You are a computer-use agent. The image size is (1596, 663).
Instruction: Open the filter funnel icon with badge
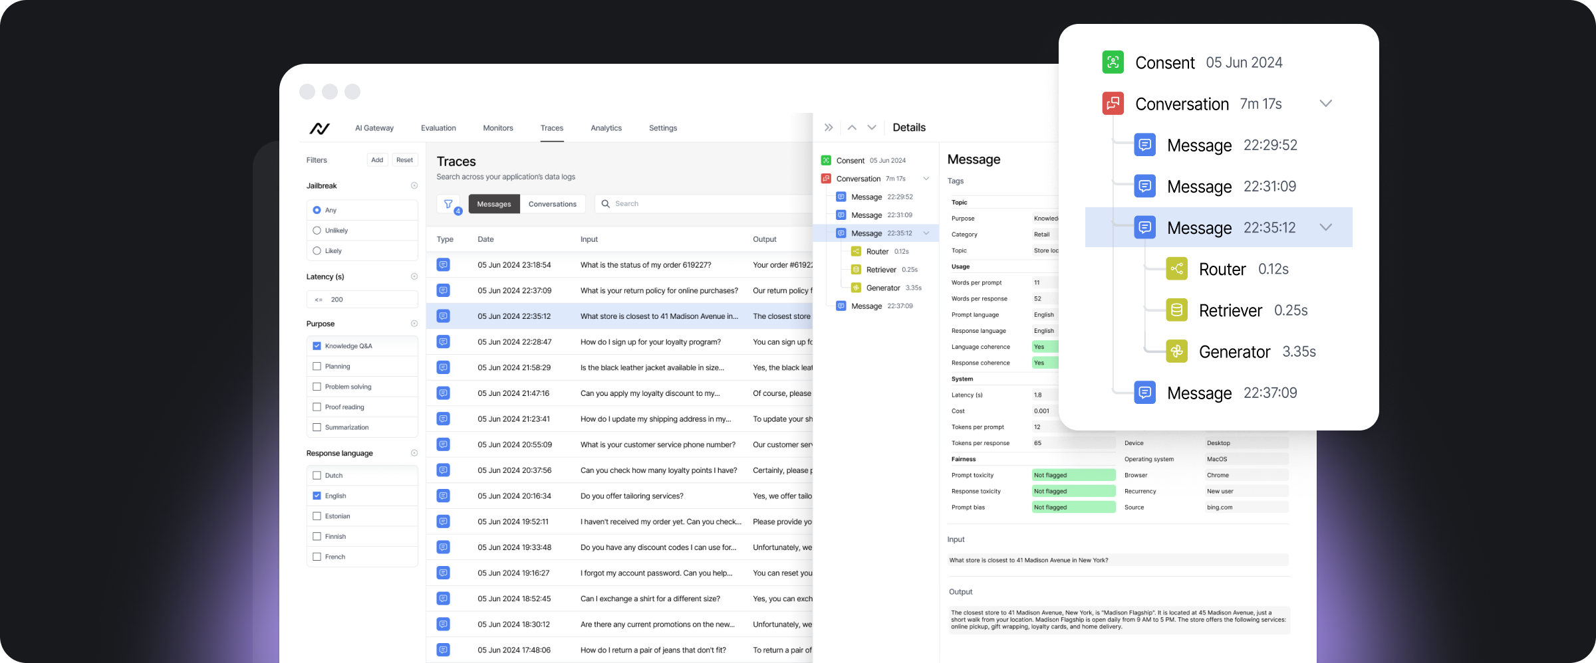coord(449,204)
